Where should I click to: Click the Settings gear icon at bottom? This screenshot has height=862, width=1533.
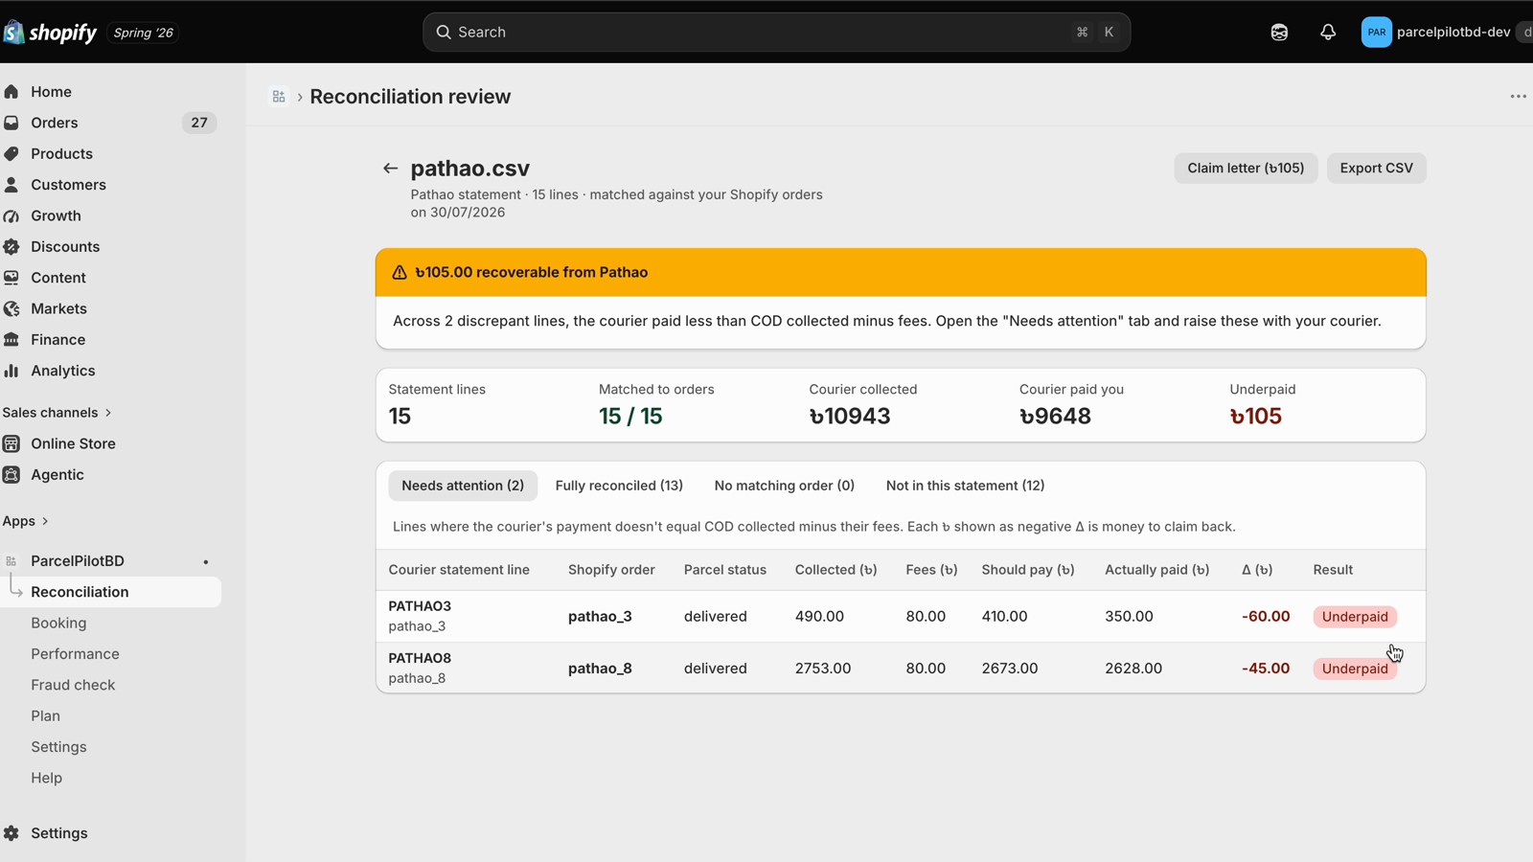(11, 833)
